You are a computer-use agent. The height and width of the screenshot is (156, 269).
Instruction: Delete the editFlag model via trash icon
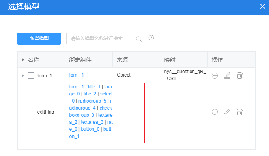[239, 112]
